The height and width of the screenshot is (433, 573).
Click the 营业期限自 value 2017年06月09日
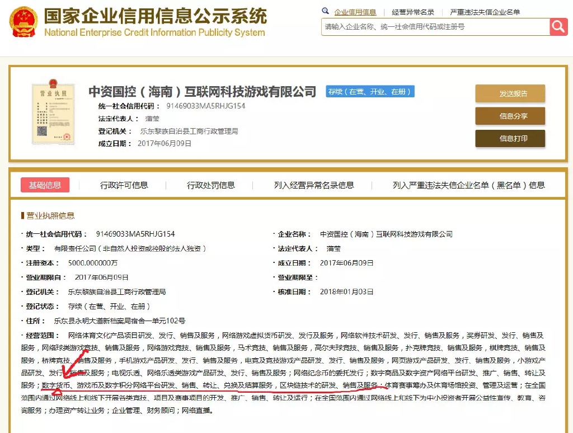click(102, 277)
